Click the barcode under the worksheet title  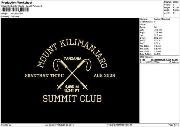[15, 10]
